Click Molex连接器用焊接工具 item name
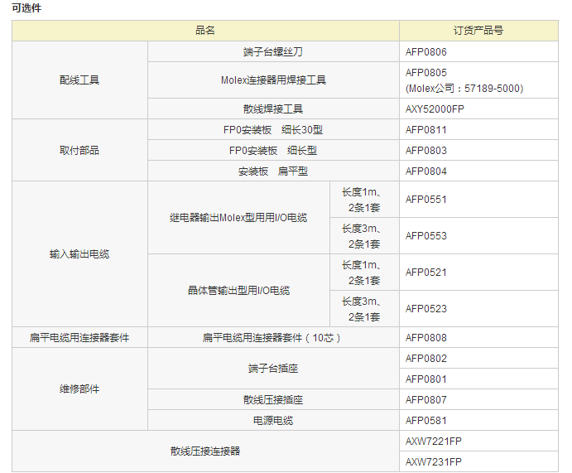 273,80
